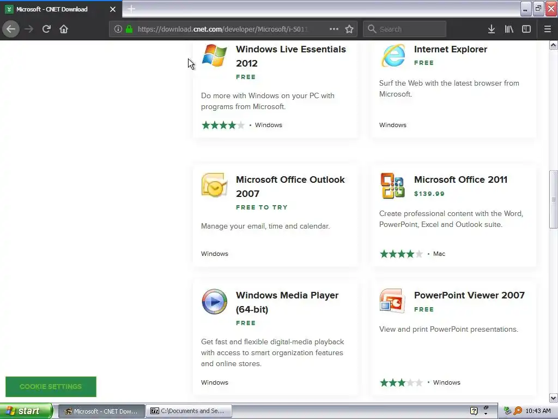Click "Surf the Web" description text

(449, 88)
